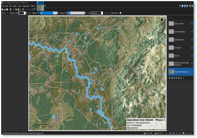Open the Tools window icon in top-right
The width and height of the screenshot is (197, 138).
pos(180,6)
